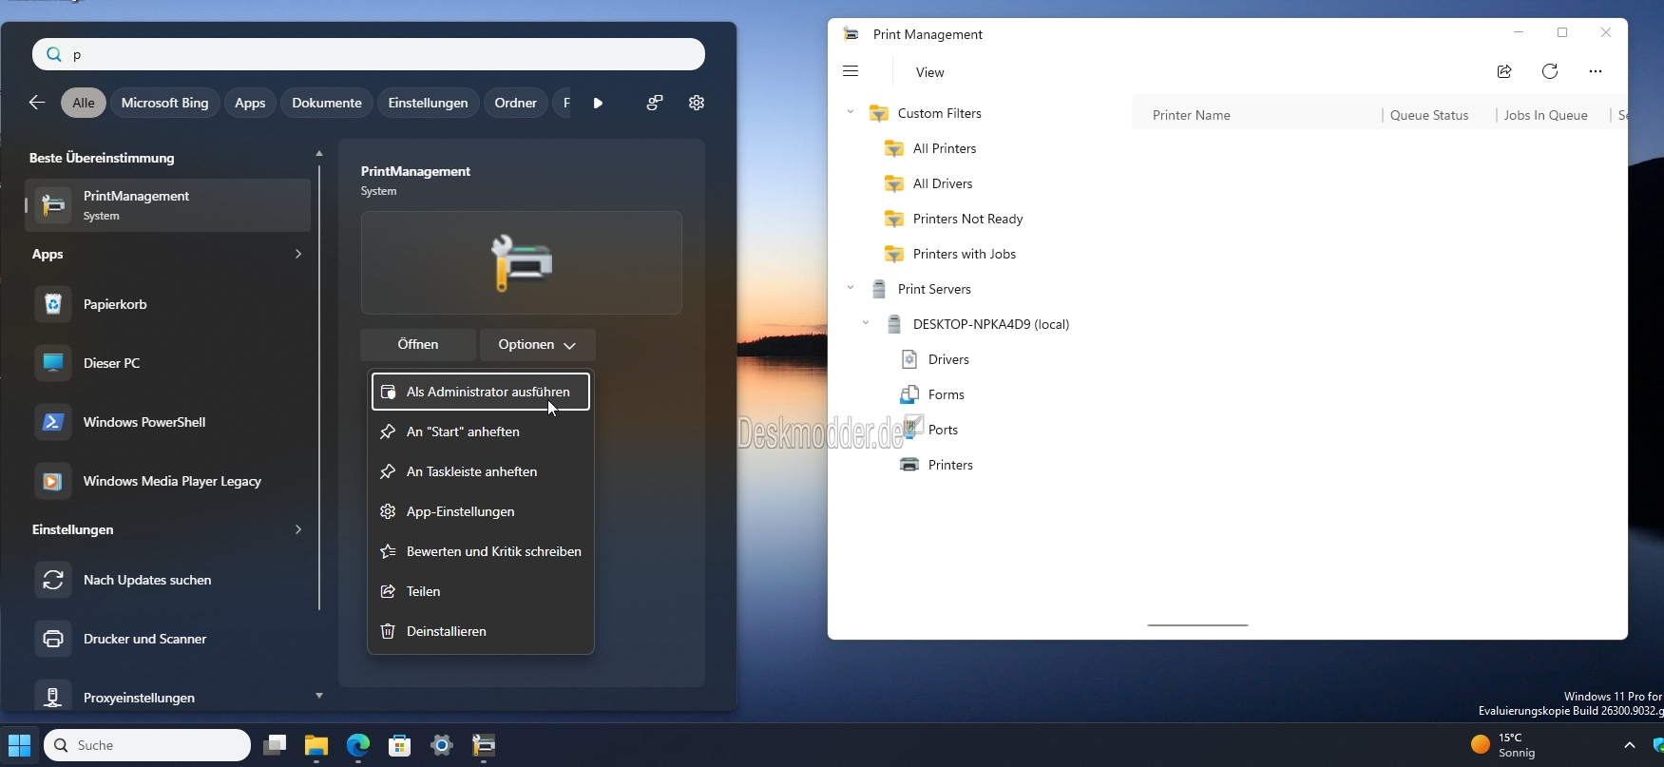This screenshot has width=1664, height=767.
Task: Open Drucker und Scanner settings
Action: tap(168, 639)
